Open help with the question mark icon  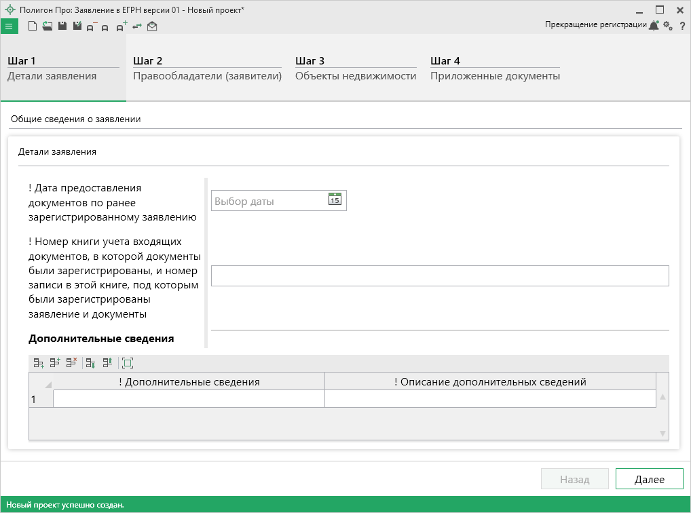(x=682, y=26)
